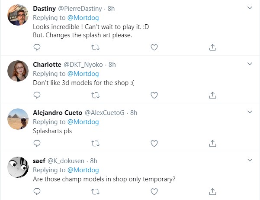Reply to saef's tweet
The image size is (260, 200).
pyautogui.click(x=37, y=191)
